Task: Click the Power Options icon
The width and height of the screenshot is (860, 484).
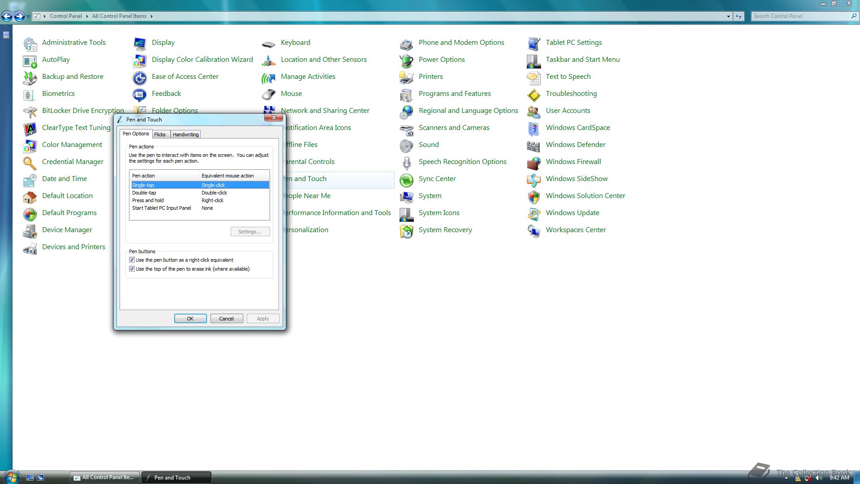Action: click(x=407, y=61)
